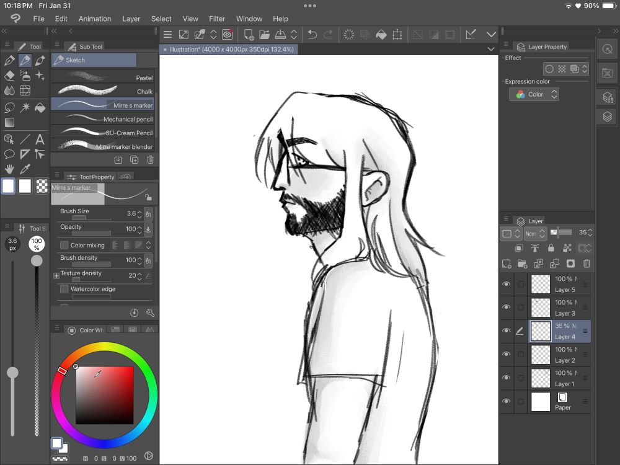The image size is (620, 465).
Task: Choose the Mechanical pencil sub tool
Action: [x=102, y=119]
